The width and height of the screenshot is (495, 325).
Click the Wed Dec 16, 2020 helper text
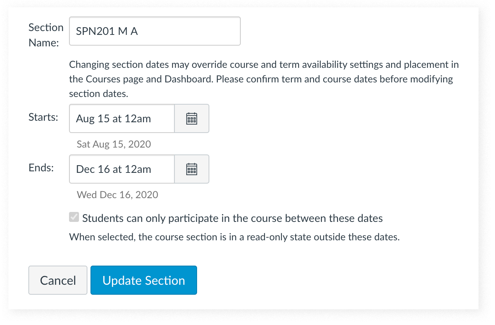(117, 195)
